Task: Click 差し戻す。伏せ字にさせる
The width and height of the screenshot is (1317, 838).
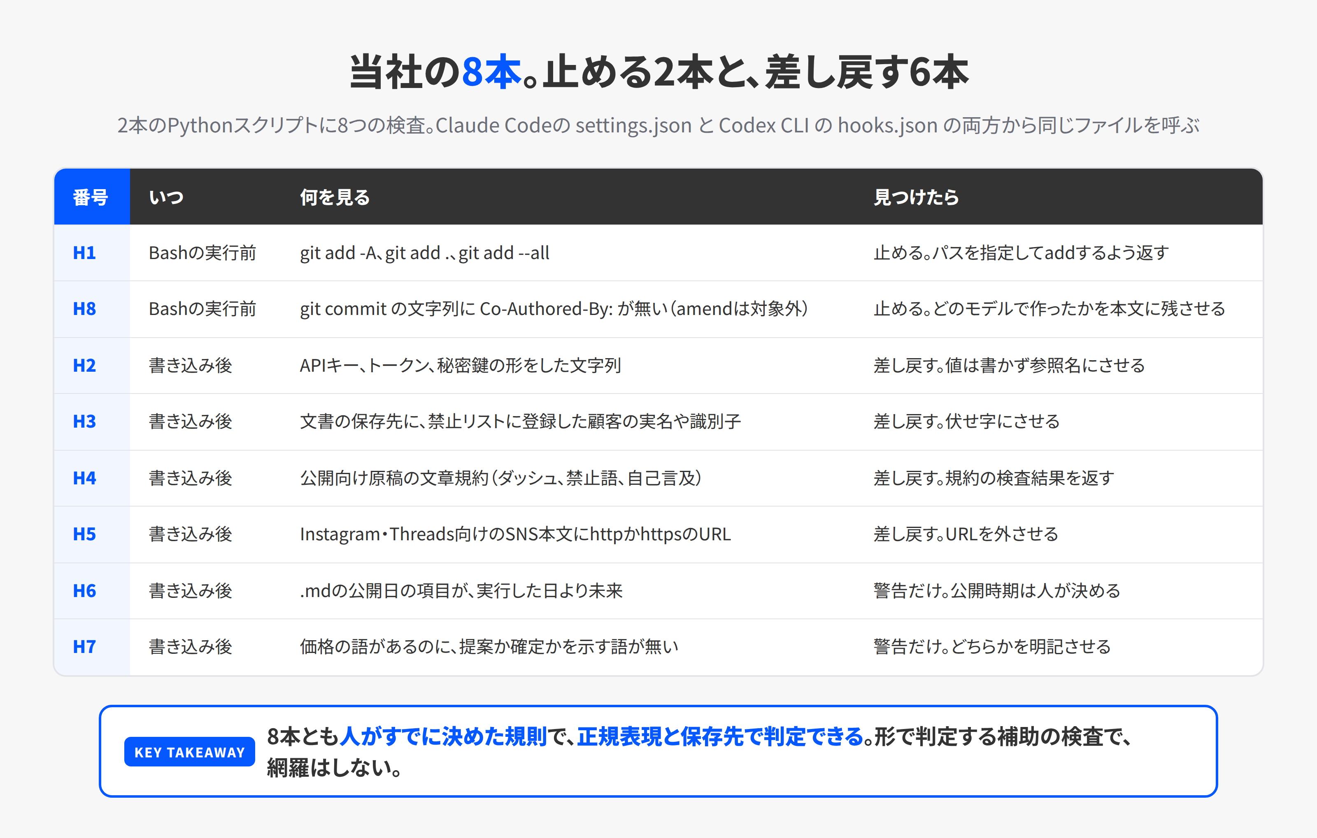Action: coord(966,422)
